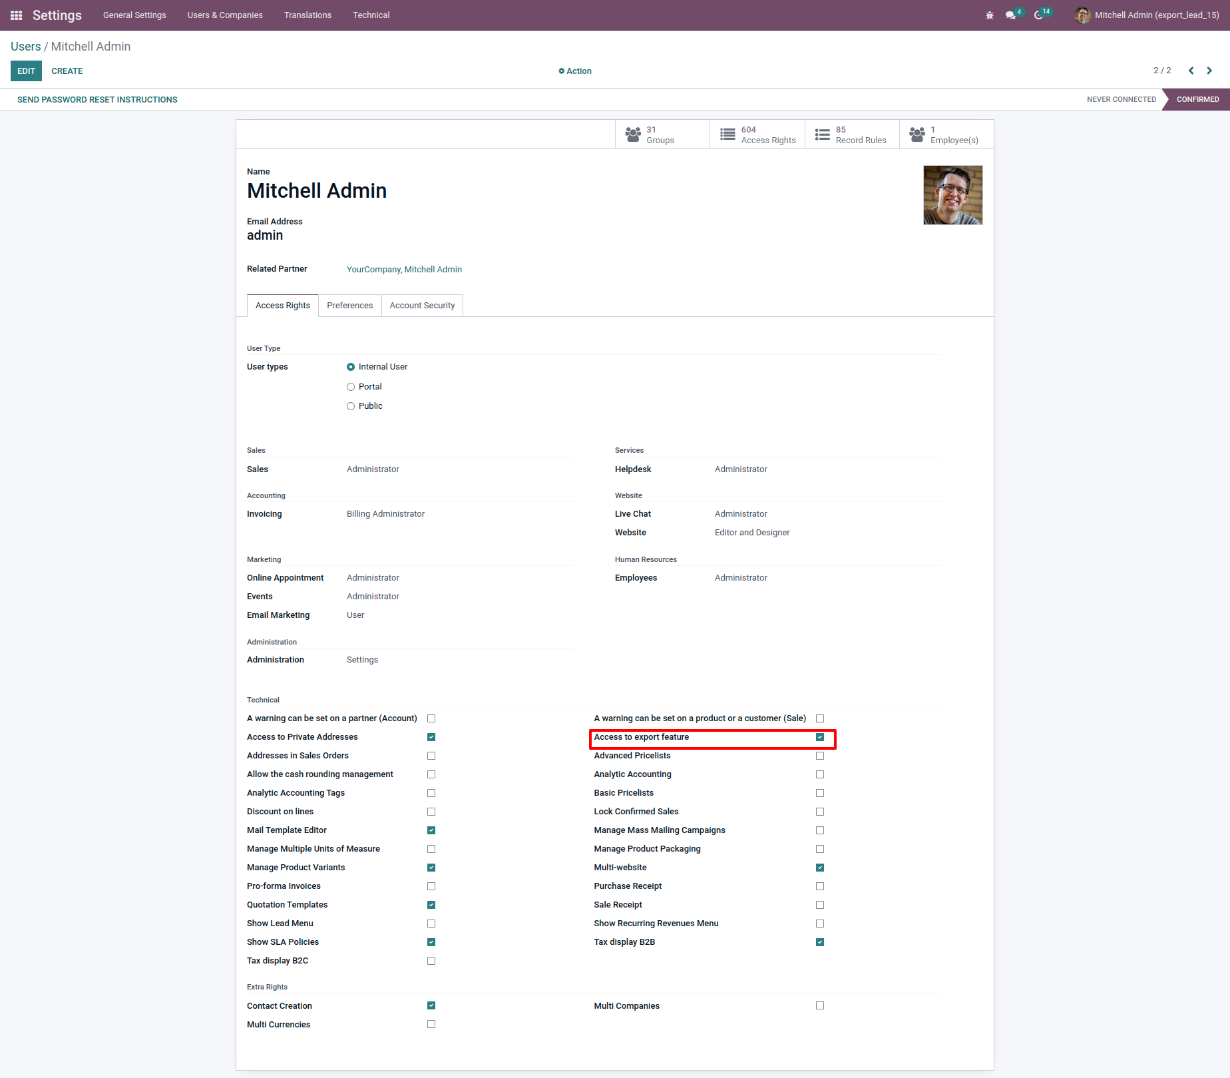Click Send Password Reset Instructions
The width and height of the screenshot is (1230, 1078).
[x=97, y=99]
